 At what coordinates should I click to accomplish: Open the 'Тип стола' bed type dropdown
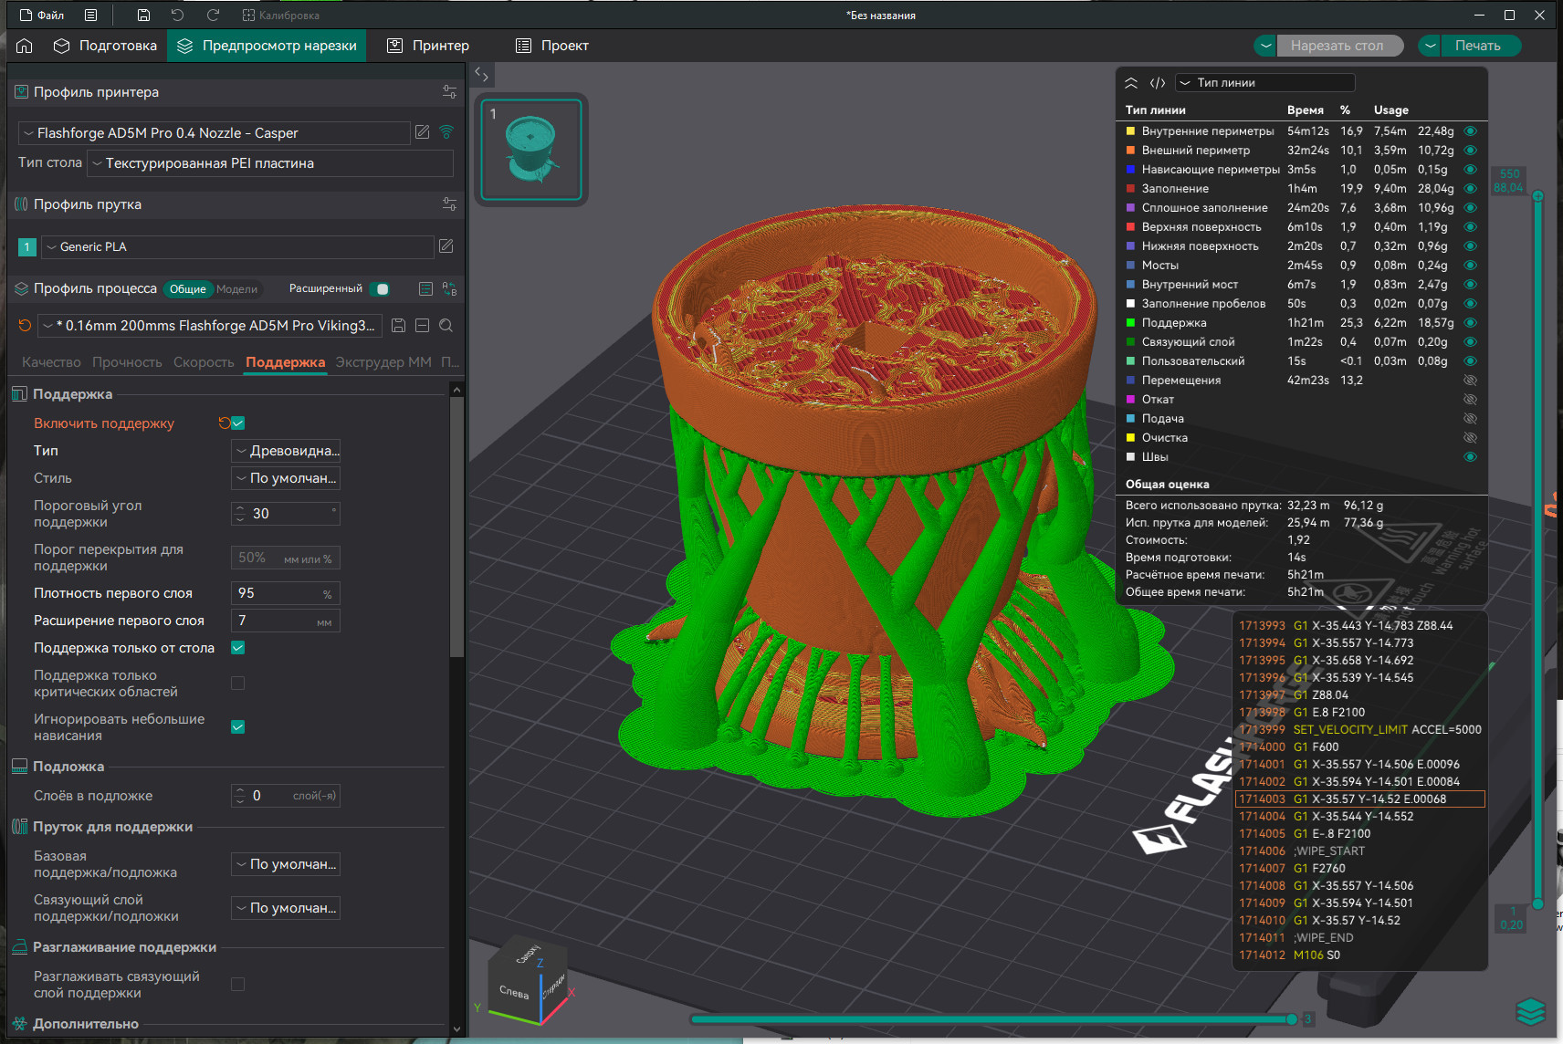tap(271, 163)
